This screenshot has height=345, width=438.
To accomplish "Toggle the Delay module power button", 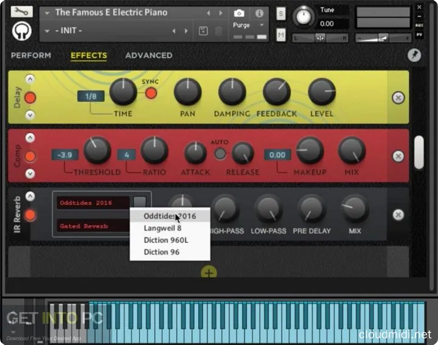I will click(x=30, y=97).
